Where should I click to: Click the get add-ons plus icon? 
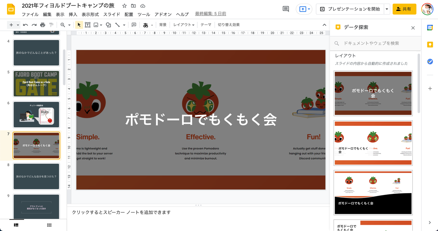[x=430, y=88]
